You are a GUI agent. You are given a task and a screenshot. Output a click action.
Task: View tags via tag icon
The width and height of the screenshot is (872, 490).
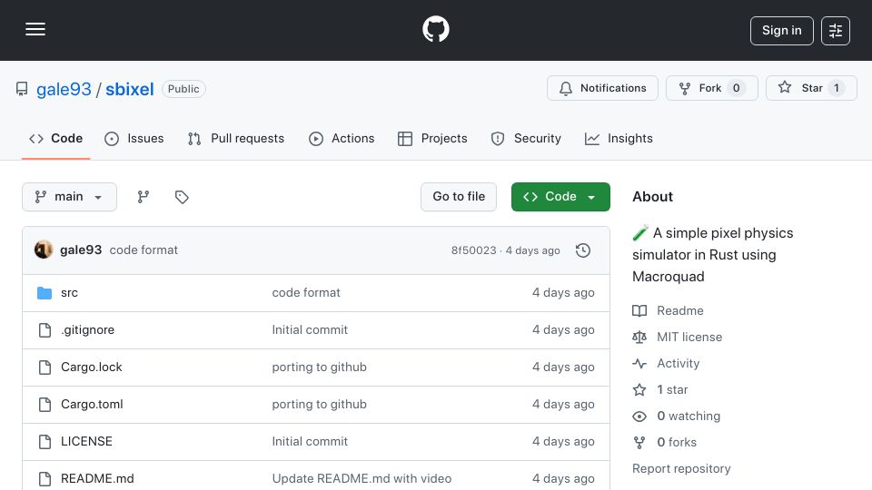pos(182,197)
